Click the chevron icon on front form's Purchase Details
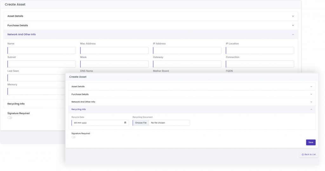 point(311,94)
